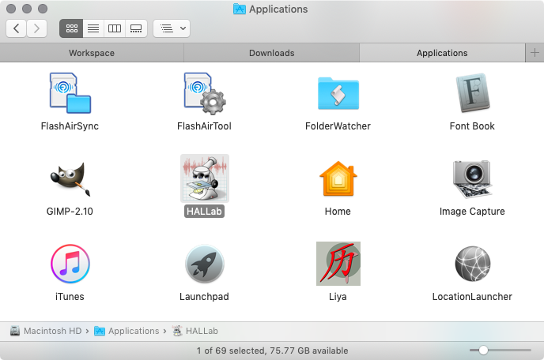The height and width of the screenshot is (360, 544).
Task: Open the item arrangement dropdown
Action: pyautogui.click(x=172, y=28)
